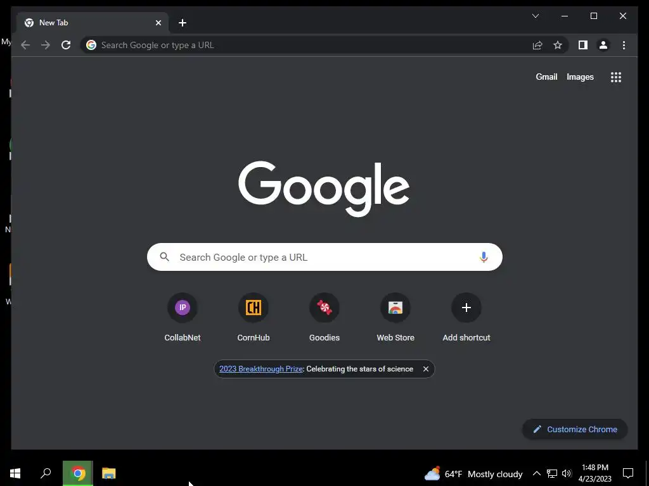Click the network tray icon

coord(552,473)
